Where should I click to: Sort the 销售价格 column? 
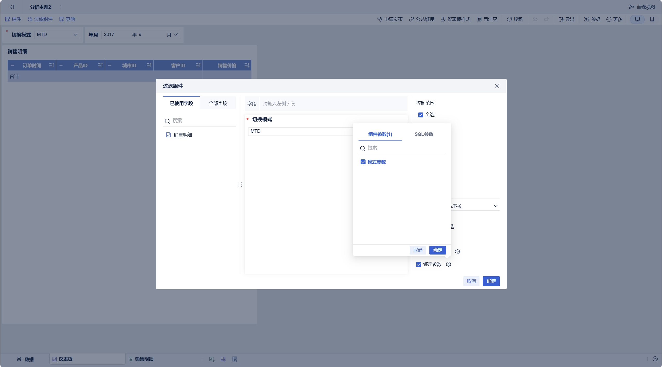tap(247, 65)
